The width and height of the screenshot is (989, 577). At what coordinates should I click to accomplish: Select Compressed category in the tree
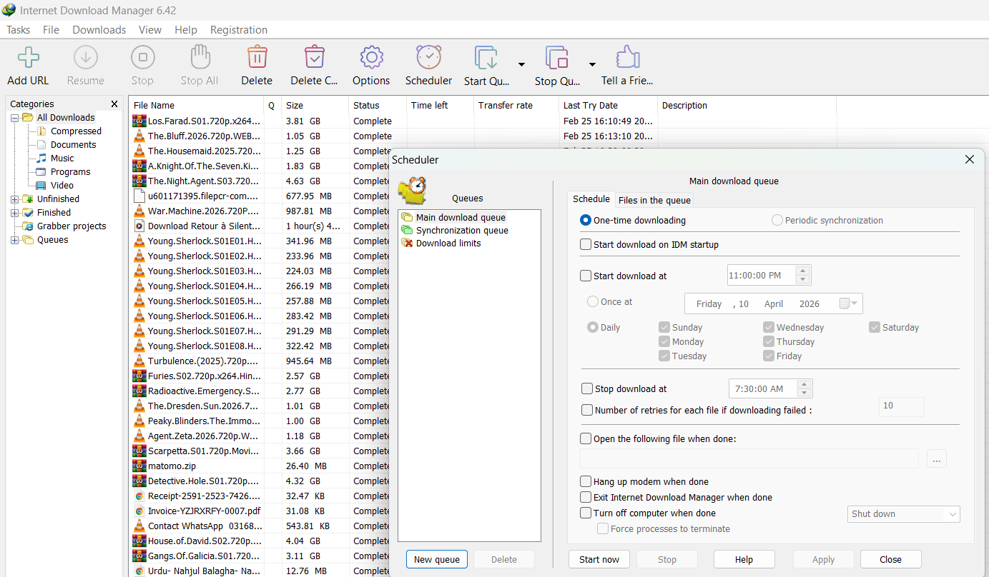pos(76,131)
